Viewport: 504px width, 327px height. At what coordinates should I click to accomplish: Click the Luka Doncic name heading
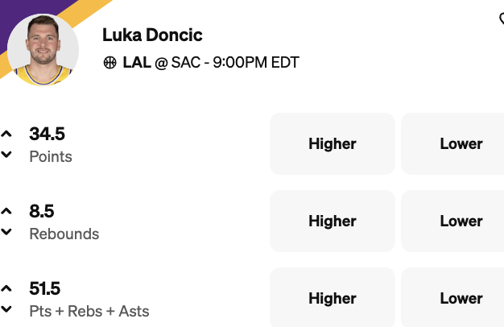tap(152, 35)
